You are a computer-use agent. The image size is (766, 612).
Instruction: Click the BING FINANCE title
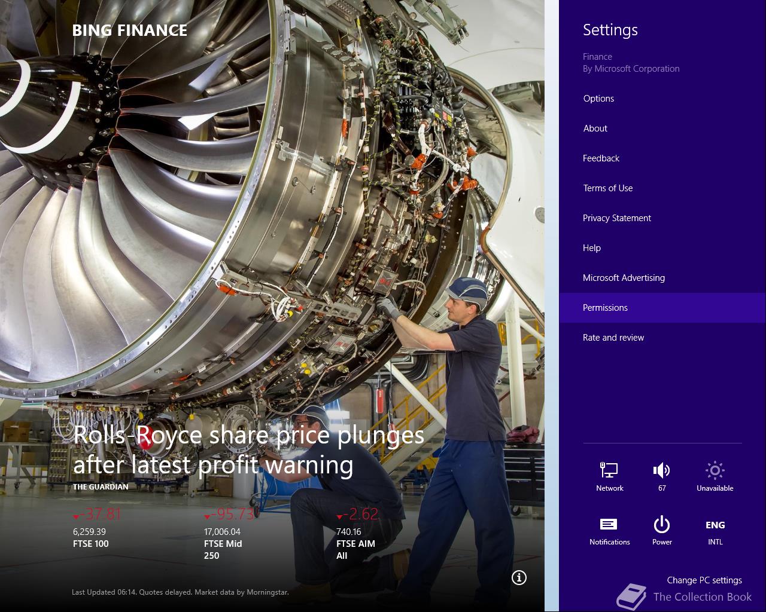[130, 30]
